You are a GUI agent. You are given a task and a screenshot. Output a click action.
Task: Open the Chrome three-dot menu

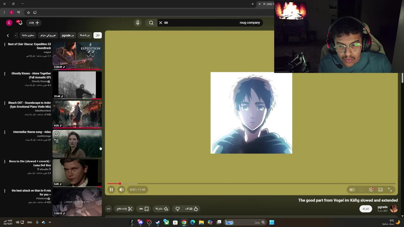pyautogui.click(x=4, y=13)
